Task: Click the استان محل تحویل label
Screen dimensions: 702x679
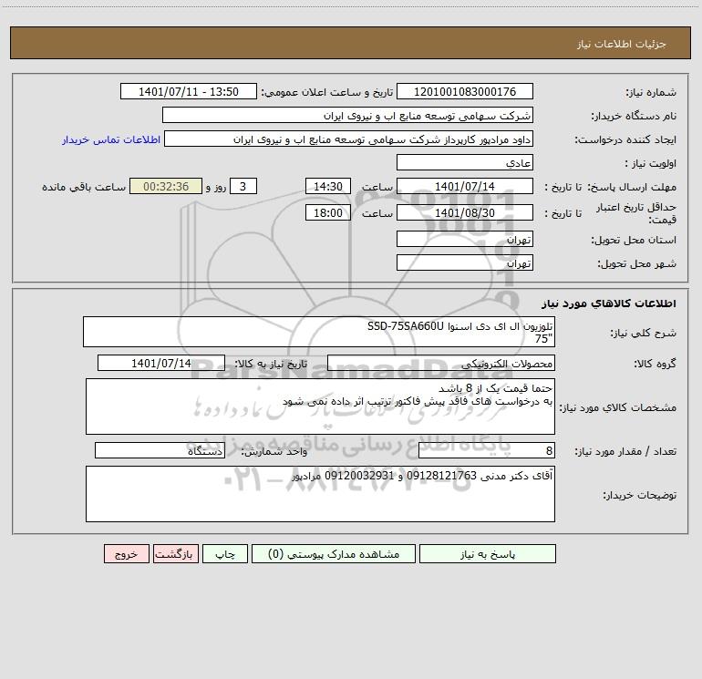Action: click(x=634, y=241)
